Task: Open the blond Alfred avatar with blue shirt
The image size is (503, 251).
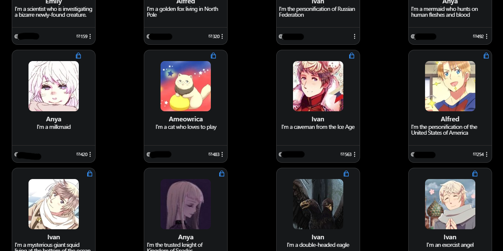Action: pyautogui.click(x=450, y=86)
